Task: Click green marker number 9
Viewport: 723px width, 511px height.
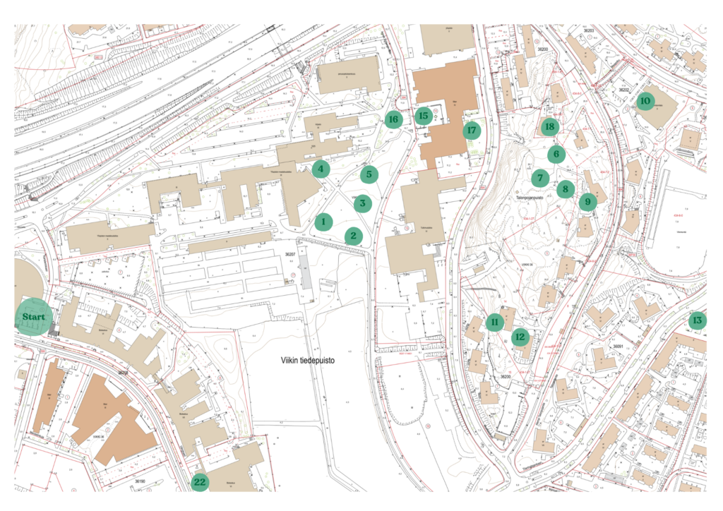Action: point(587,203)
